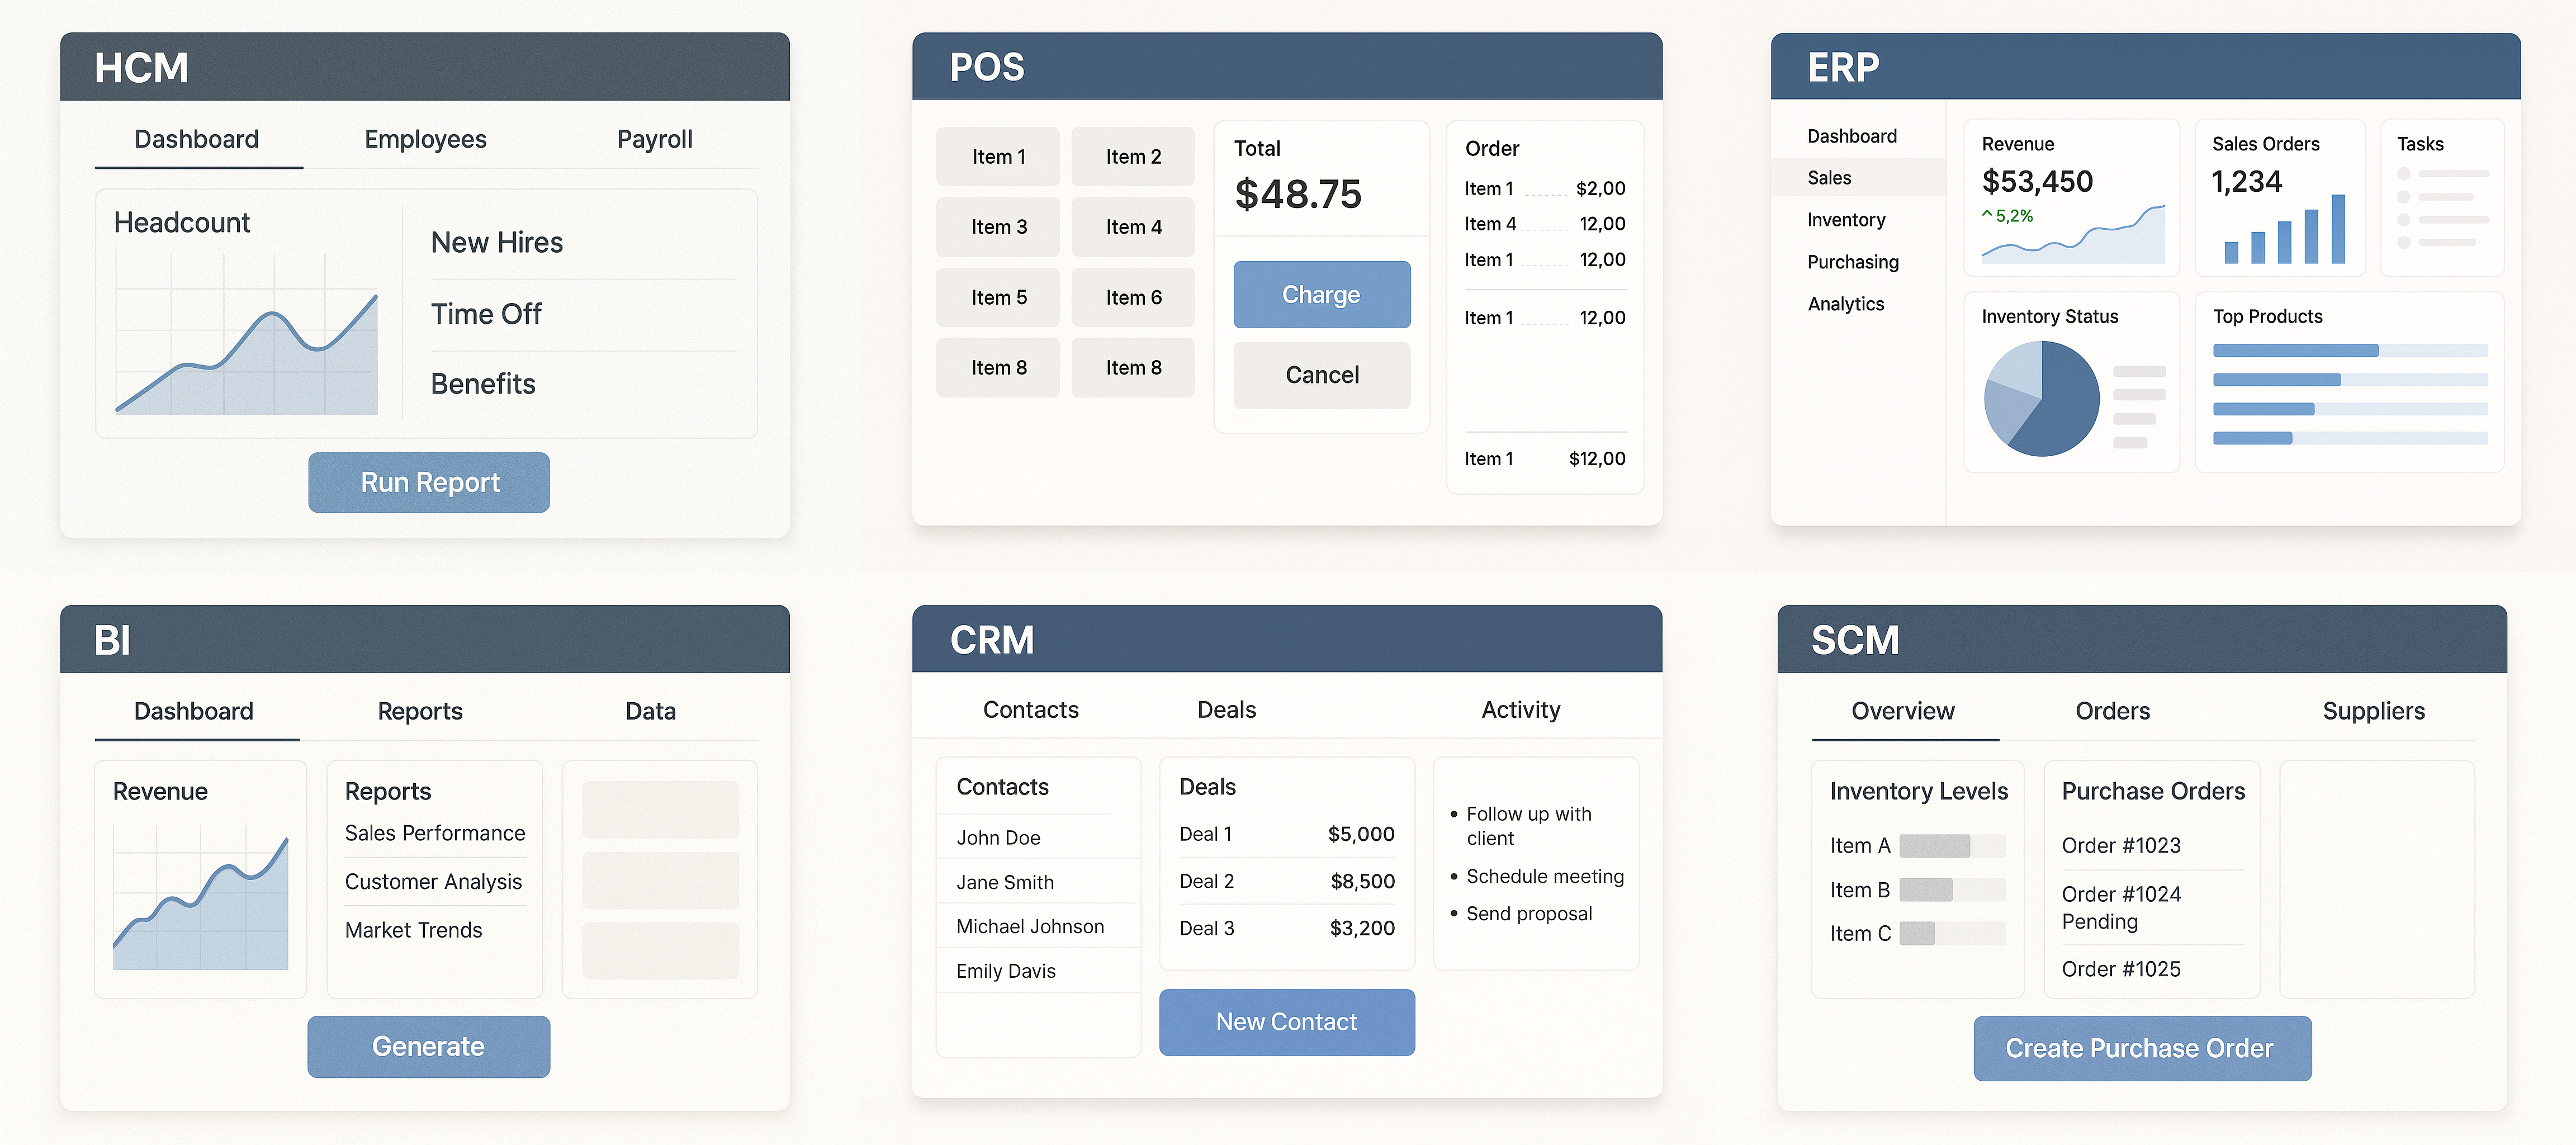Screen dimensions: 2576x1145
Task: Switch to the Payroll tab
Action: click(654, 139)
